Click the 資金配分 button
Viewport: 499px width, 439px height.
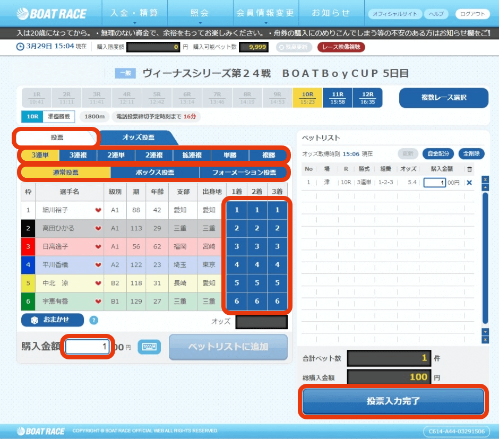438,153
